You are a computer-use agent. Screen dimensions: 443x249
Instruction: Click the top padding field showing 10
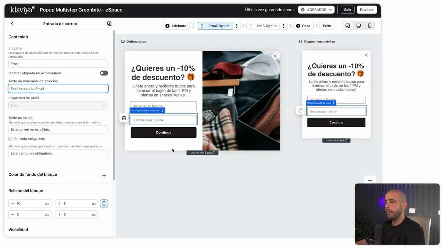pos(30,204)
